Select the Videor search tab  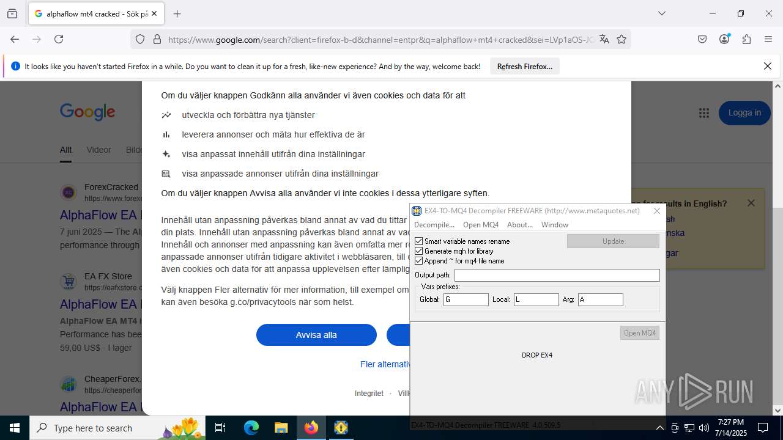point(99,150)
